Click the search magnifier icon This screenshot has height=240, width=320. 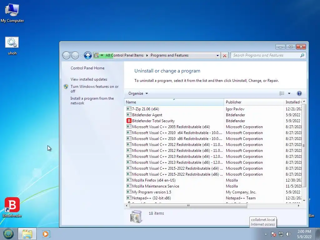tap(302, 55)
